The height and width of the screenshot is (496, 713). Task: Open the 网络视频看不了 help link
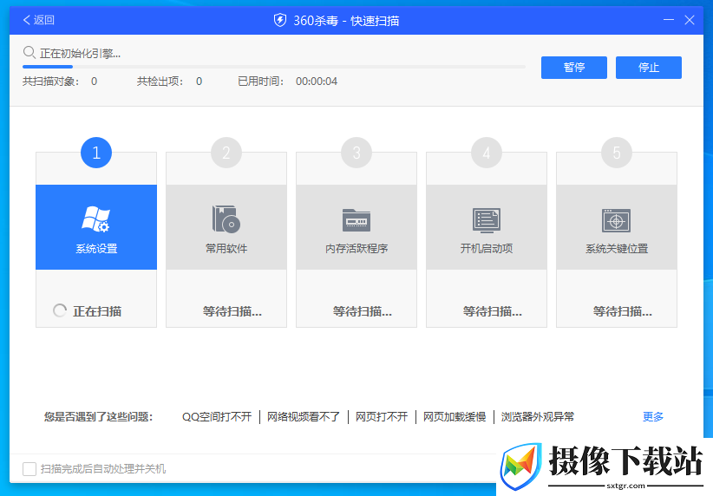click(x=304, y=417)
